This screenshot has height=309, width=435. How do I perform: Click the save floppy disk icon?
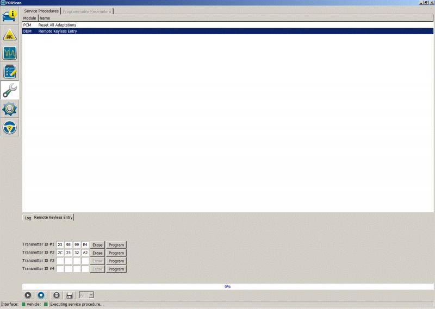[70, 295]
